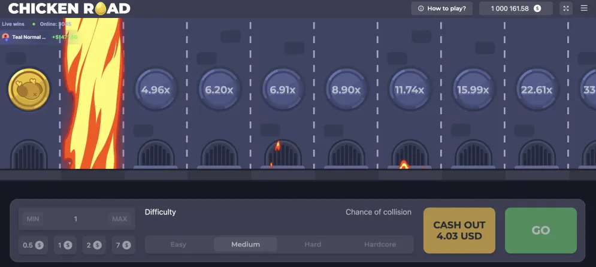This screenshot has width=596, height=267.
Task: Choose the 1 dollar quick bet
Action: [x=65, y=245]
